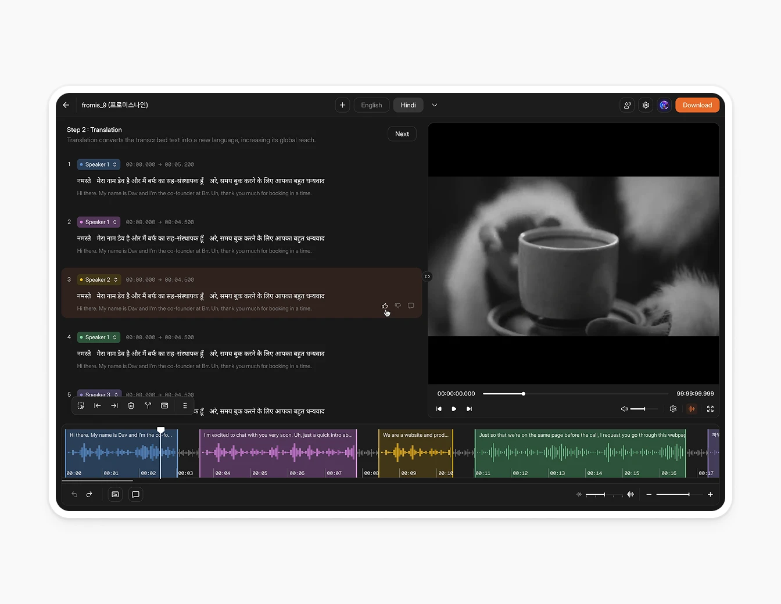Click the Next button

[x=402, y=134]
